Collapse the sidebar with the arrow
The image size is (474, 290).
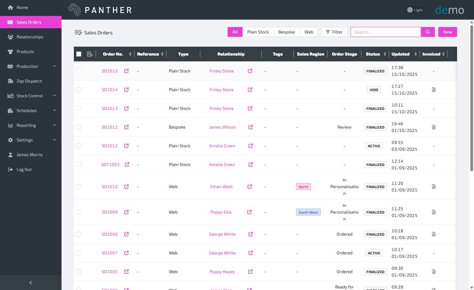[30, 283]
